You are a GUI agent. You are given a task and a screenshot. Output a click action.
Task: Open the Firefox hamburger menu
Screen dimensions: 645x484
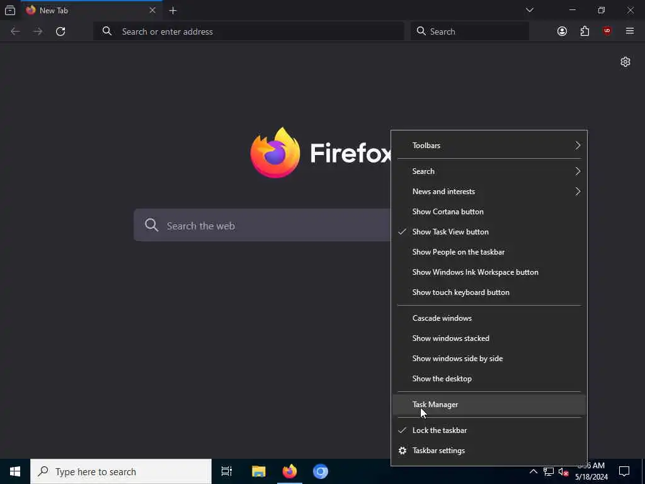pyautogui.click(x=630, y=32)
